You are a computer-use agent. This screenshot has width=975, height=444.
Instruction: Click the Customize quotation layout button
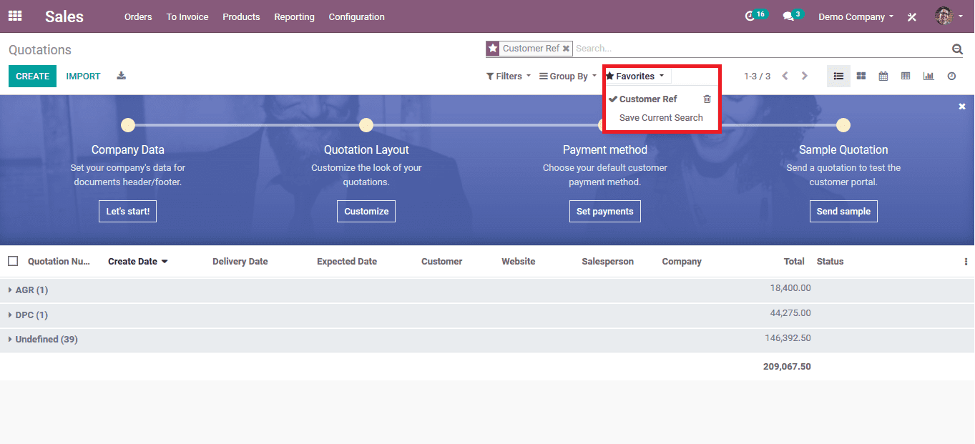[366, 212]
